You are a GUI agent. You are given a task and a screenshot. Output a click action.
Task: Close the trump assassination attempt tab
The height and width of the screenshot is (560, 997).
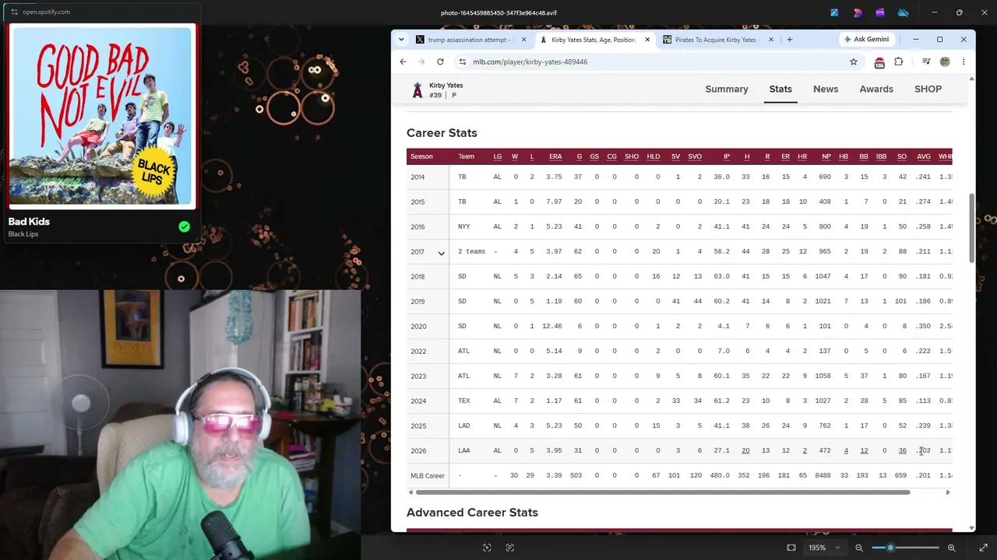(x=523, y=40)
